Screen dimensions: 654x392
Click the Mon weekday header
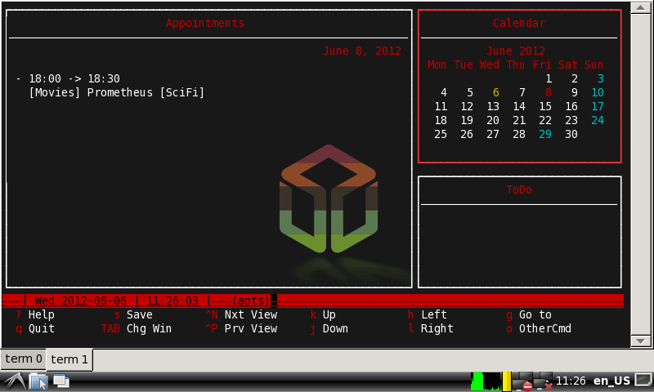[437, 65]
